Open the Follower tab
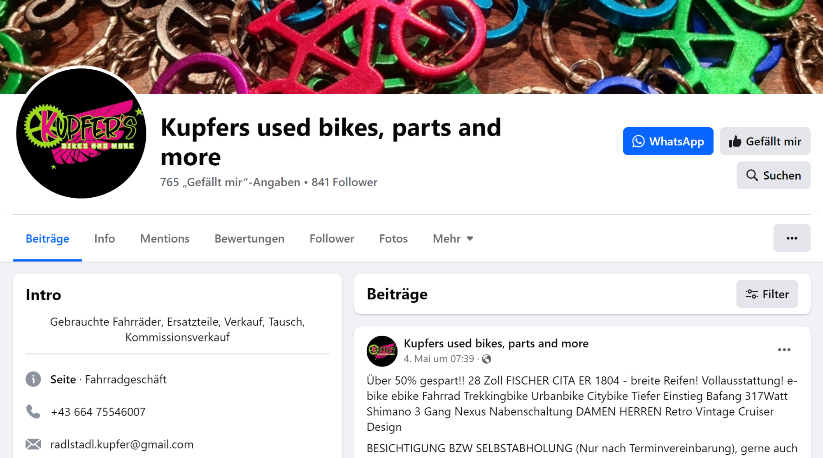This screenshot has height=458, width=823. click(x=332, y=238)
